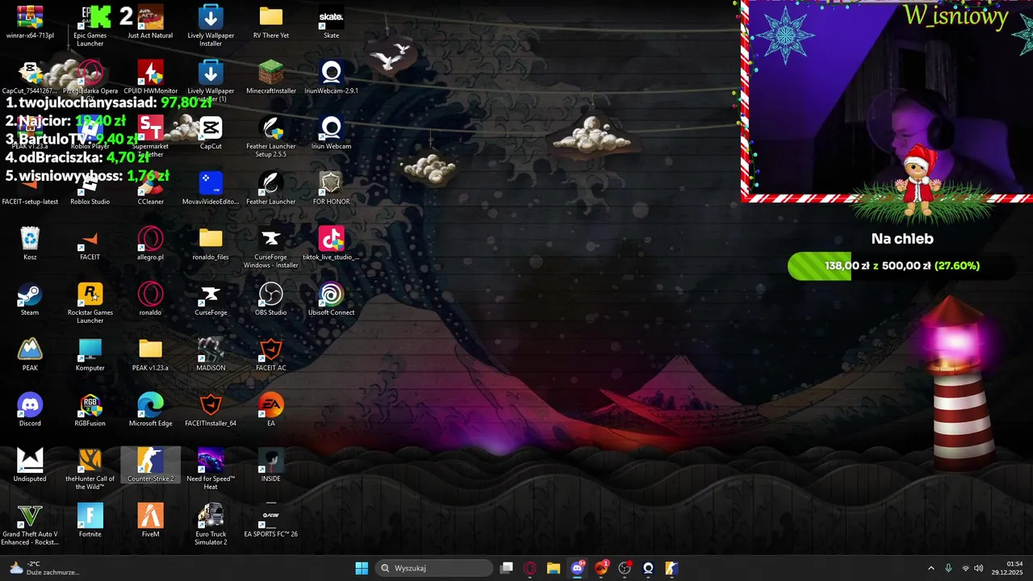Select the tiktok_live_studio icon
Image resolution: width=1033 pixels, height=581 pixels.
[x=331, y=244]
